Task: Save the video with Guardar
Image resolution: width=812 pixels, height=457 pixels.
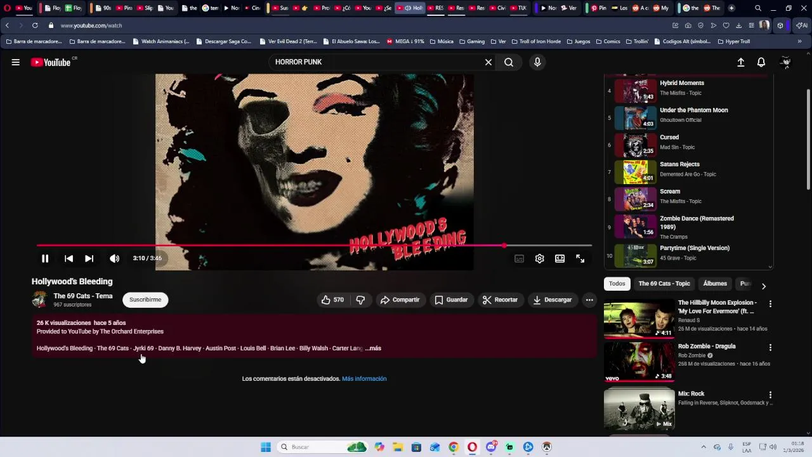Action: (452, 300)
